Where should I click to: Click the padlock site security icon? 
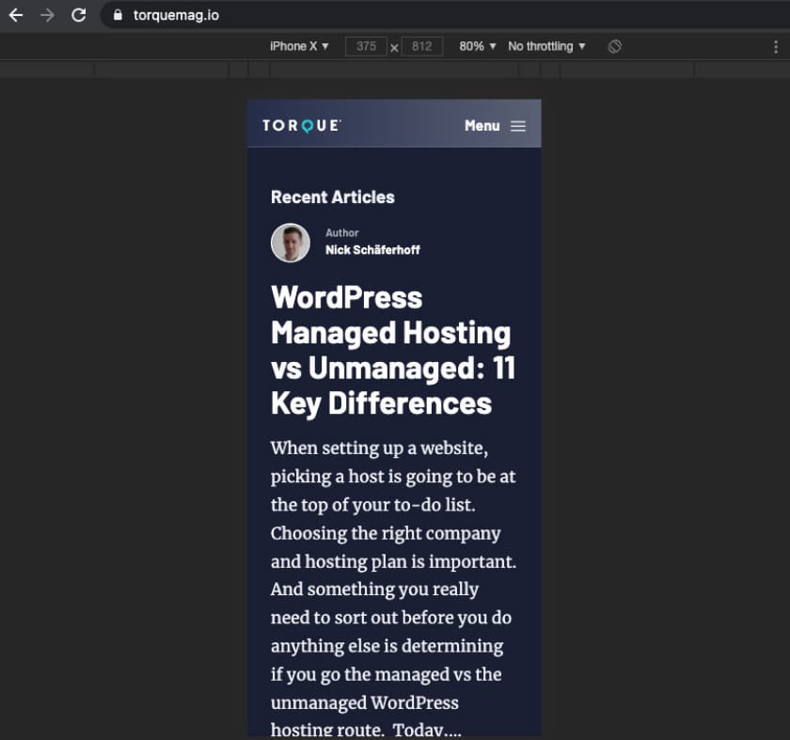pyautogui.click(x=118, y=15)
